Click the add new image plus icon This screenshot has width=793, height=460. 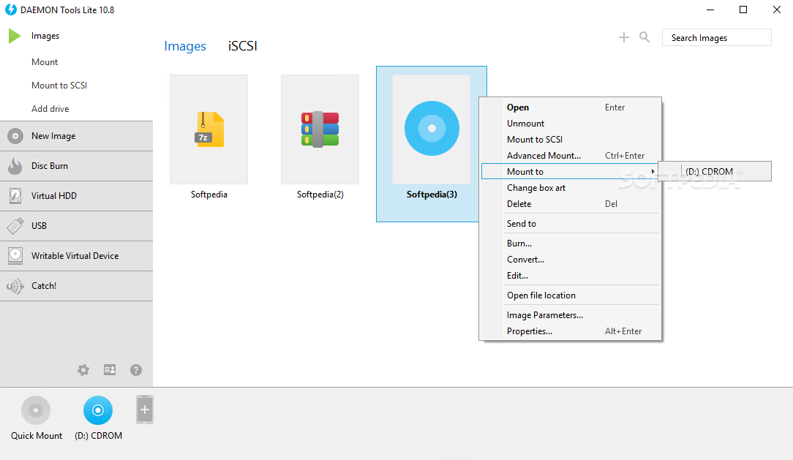pos(623,37)
